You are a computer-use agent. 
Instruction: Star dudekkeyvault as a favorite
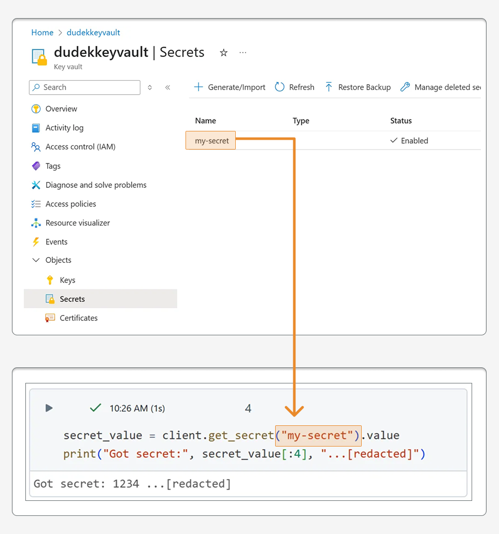point(223,52)
